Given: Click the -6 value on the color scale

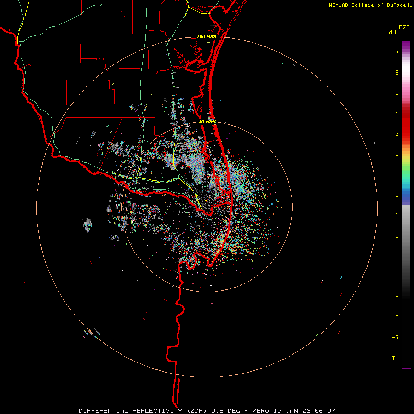Looking at the screenshot, I should (x=395, y=317).
